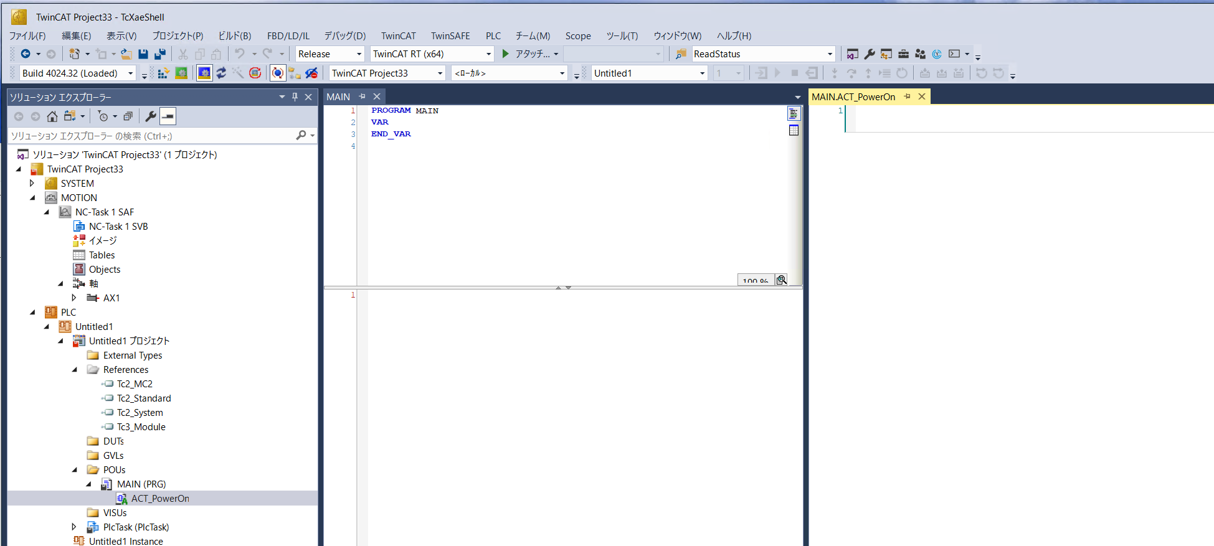Select MAIN (PRG) in the POUs folder
1214x546 pixels.
pos(141,484)
